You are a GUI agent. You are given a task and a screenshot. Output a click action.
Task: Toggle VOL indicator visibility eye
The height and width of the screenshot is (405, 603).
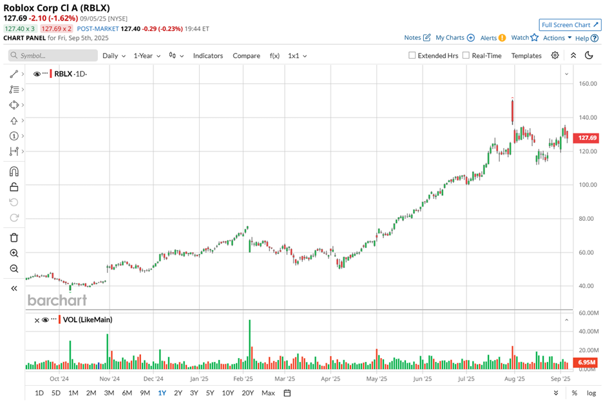[x=45, y=320]
